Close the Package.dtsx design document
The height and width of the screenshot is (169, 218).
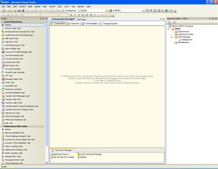click(x=163, y=19)
